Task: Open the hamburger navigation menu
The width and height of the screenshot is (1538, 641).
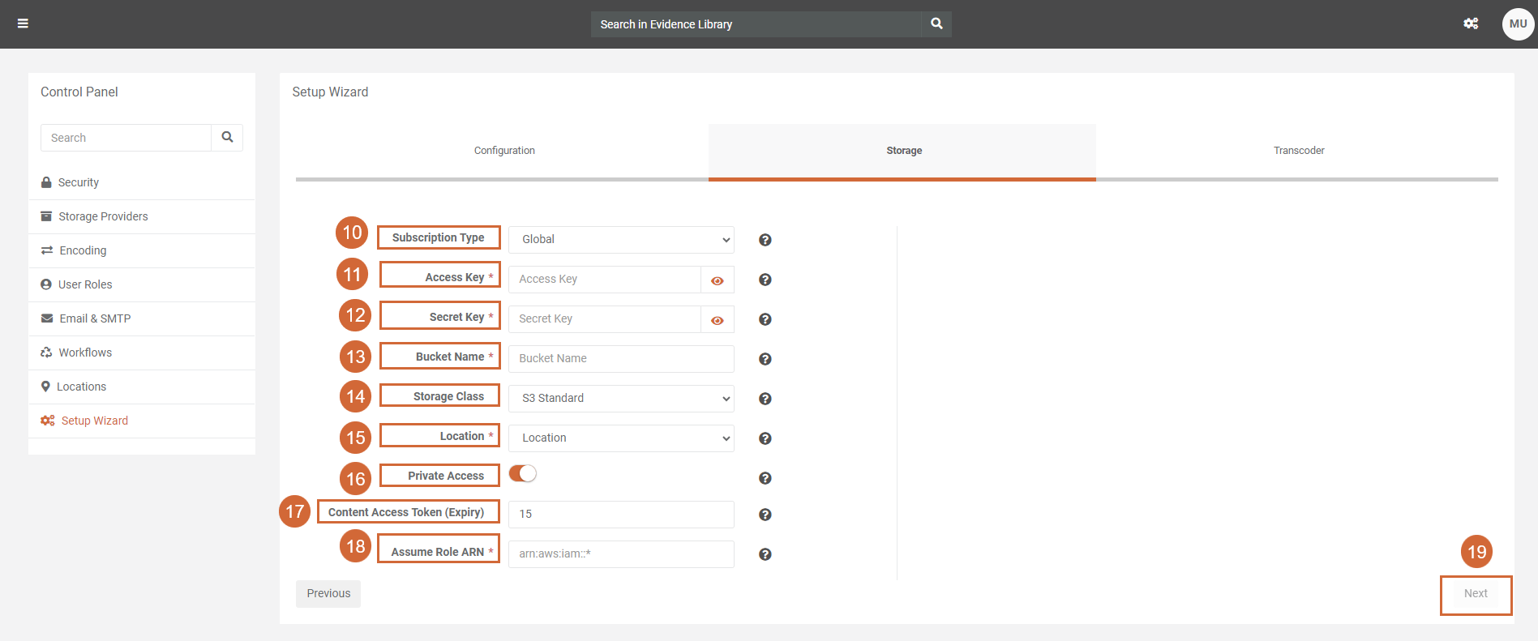Action: (23, 24)
